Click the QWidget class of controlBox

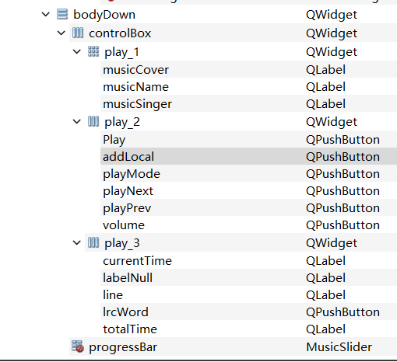[x=332, y=33]
